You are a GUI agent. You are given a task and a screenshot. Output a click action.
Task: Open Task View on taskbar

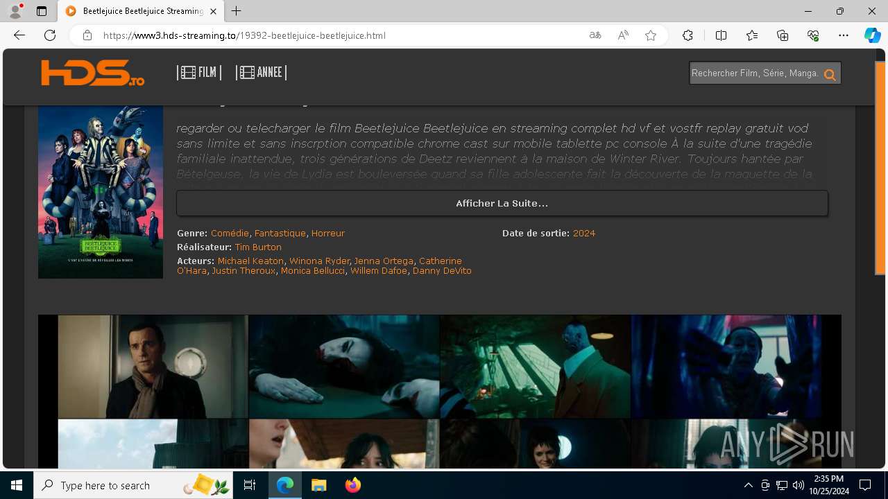250,485
